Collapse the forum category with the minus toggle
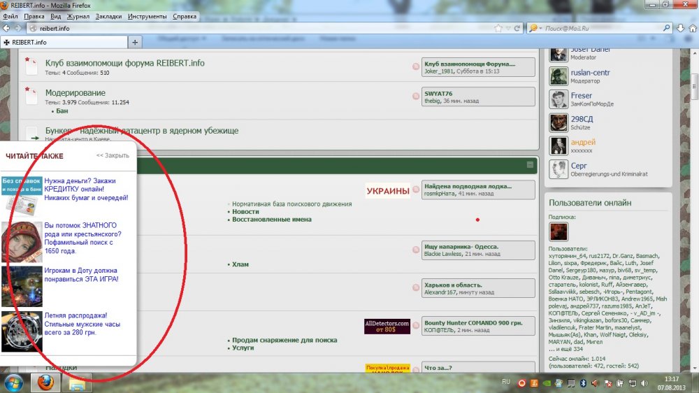 tap(530, 165)
